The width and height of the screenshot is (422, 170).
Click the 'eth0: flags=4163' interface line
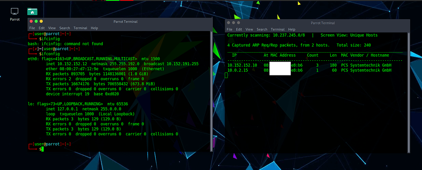(x=94, y=59)
